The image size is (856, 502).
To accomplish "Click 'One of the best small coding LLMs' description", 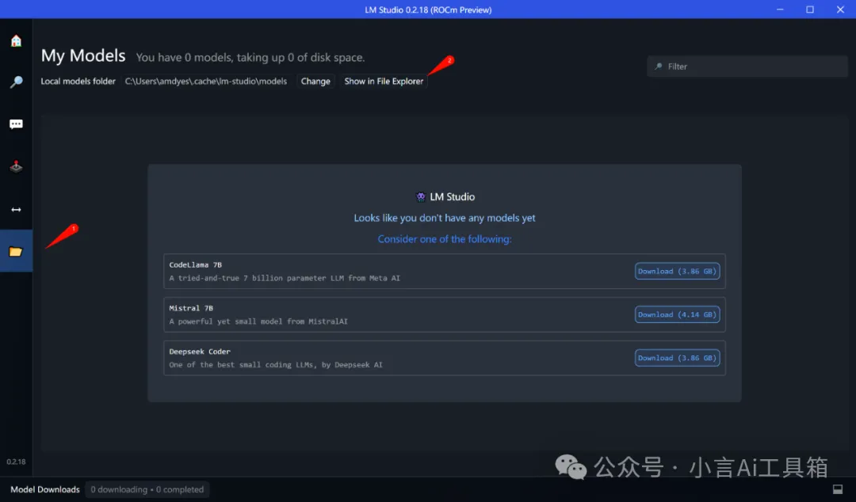I will pyautogui.click(x=276, y=365).
